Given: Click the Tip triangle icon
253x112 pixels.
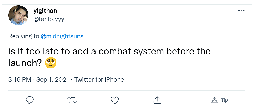Looking at the screenshot, I should click(214, 100).
